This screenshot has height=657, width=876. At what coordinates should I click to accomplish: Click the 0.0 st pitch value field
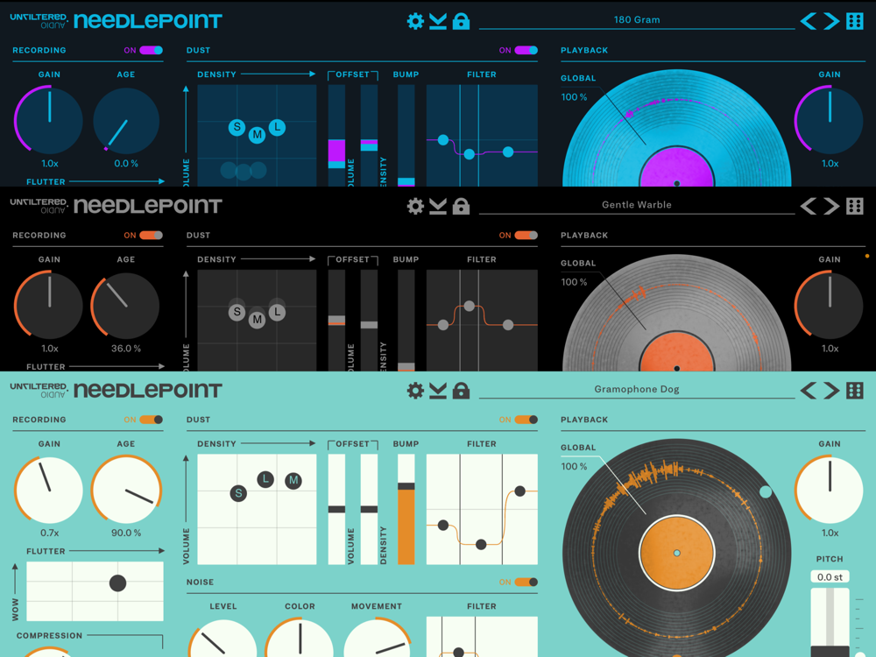click(830, 577)
